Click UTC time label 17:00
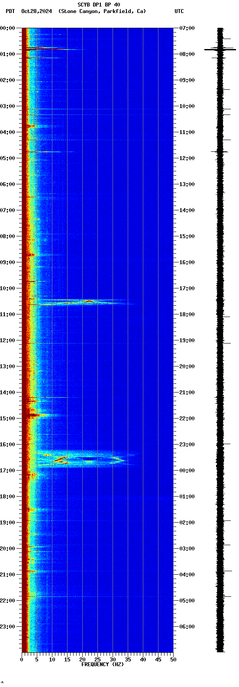Image resolution: width=239 pixels, height=687 pixels. [x=187, y=288]
